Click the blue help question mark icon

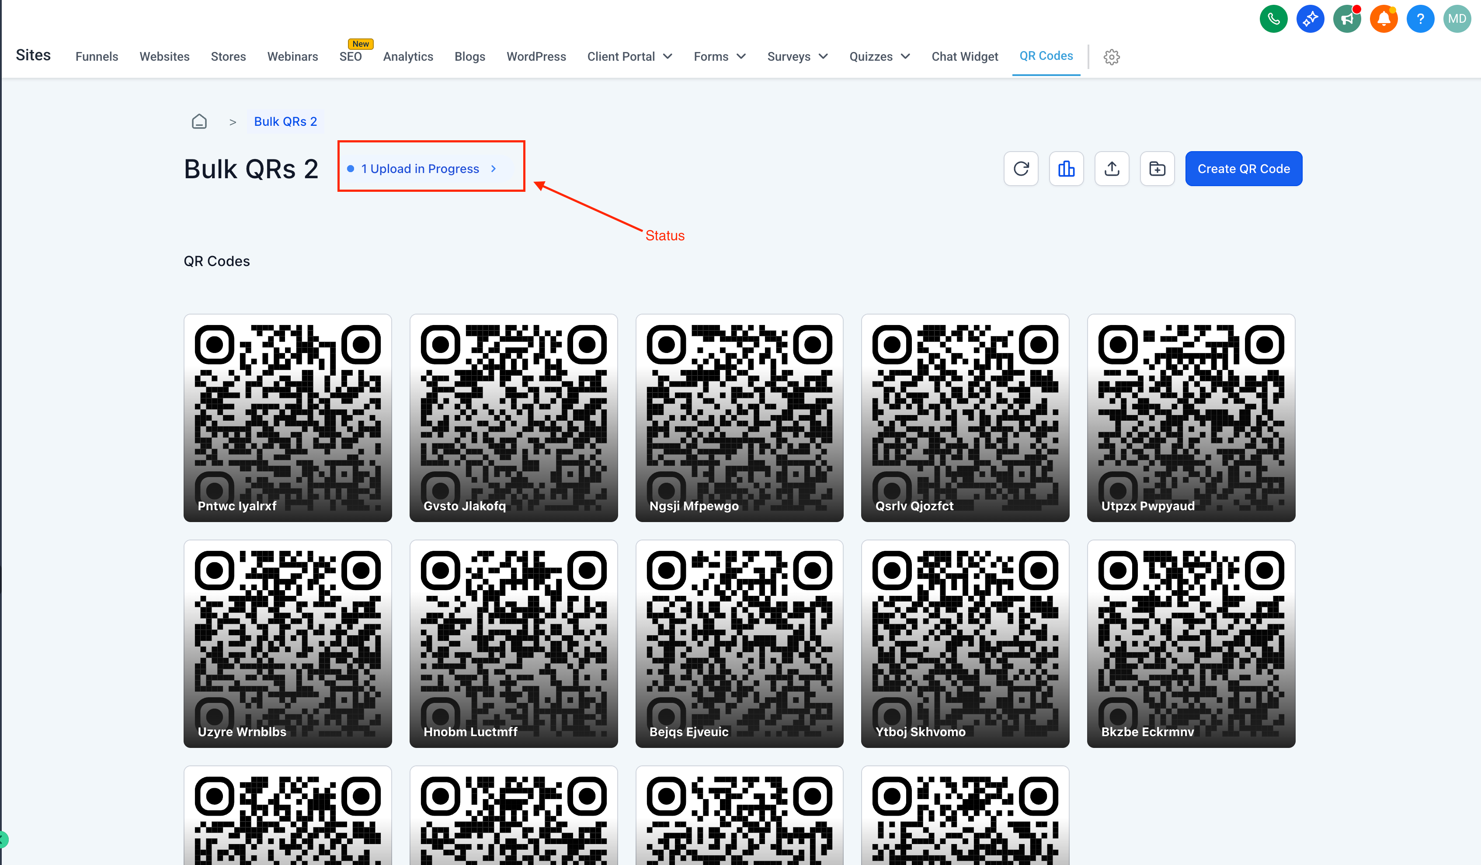coord(1420,19)
